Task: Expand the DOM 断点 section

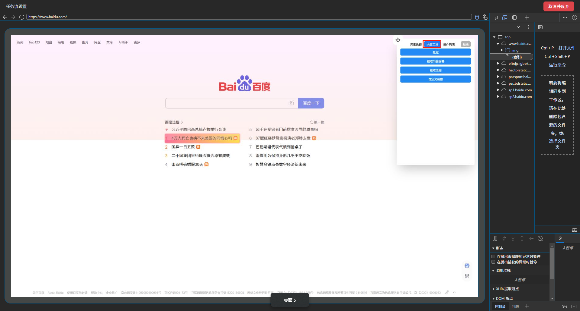Action: (493, 299)
